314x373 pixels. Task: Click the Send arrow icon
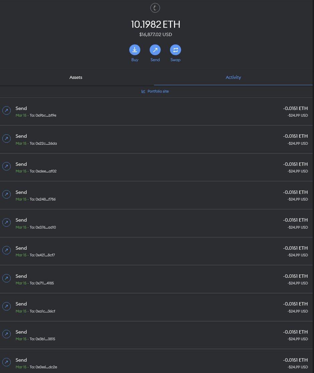click(155, 49)
